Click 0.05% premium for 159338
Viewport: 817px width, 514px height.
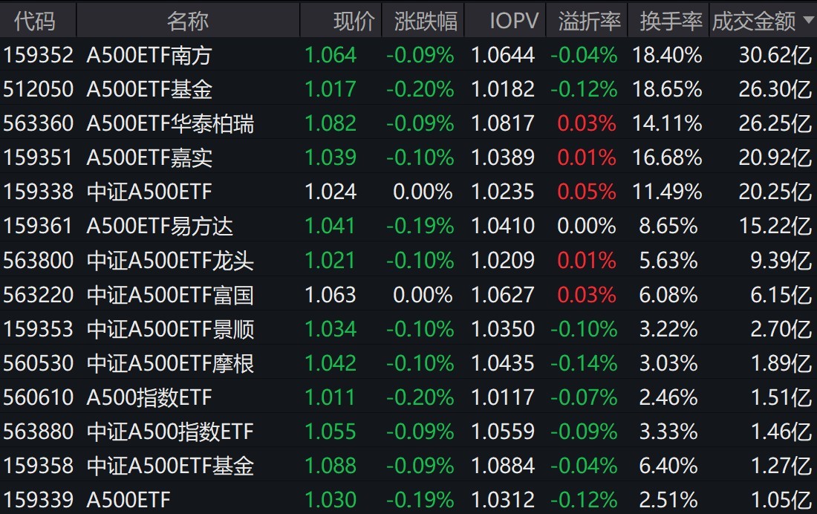(587, 192)
